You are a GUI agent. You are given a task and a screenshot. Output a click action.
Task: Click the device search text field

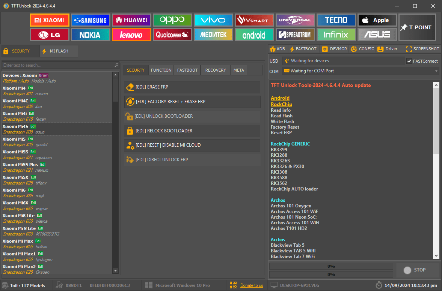click(58, 65)
